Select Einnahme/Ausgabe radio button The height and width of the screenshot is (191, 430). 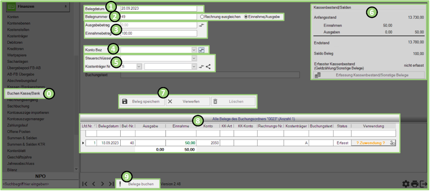246,16
